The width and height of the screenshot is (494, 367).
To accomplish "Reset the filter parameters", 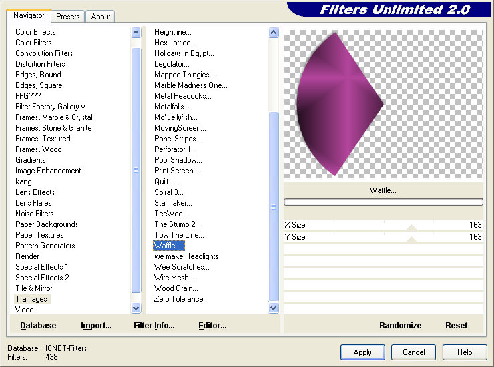I will 456,326.
